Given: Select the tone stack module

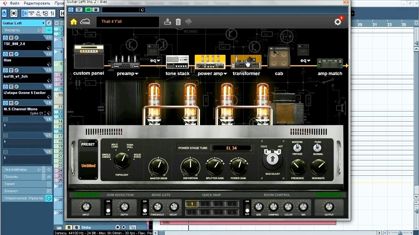Looking at the screenshot, I should pos(177,62).
